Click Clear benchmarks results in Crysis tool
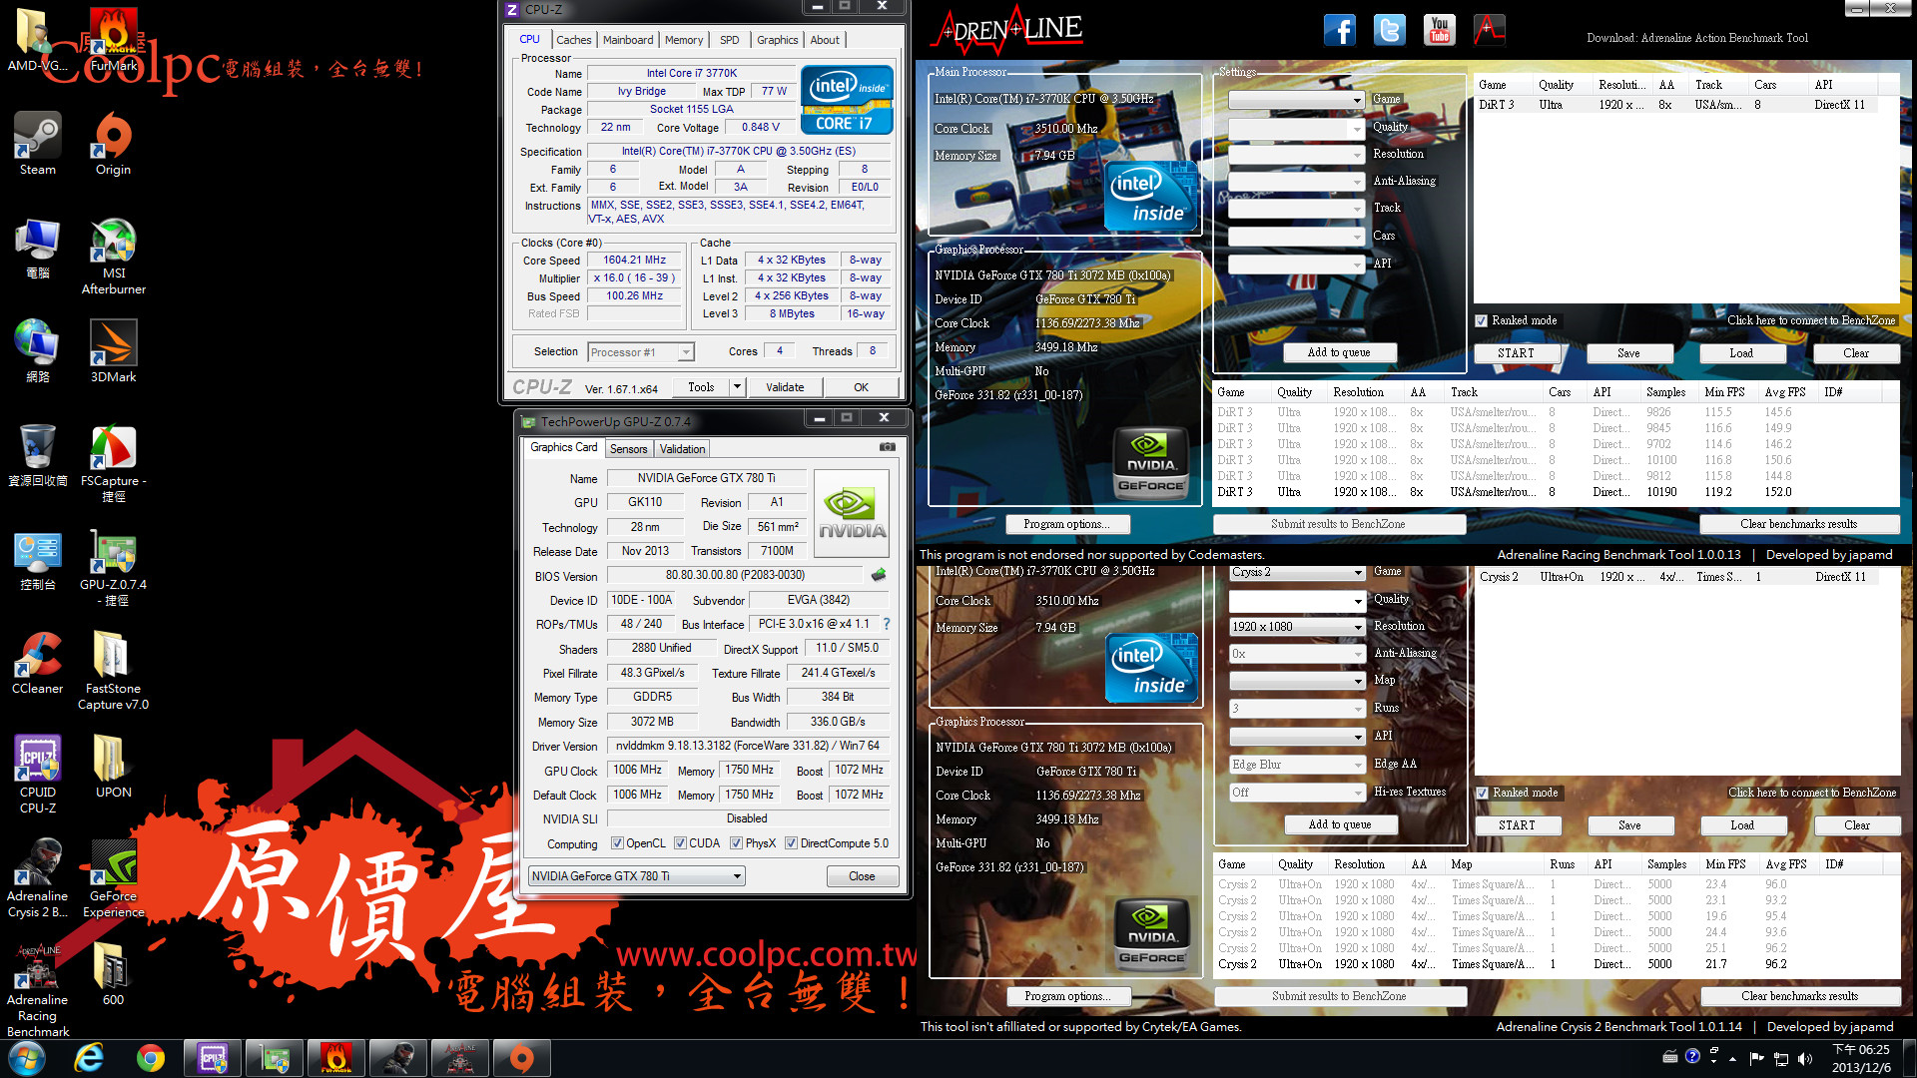1917x1078 pixels. click(x=1799, y=996)
